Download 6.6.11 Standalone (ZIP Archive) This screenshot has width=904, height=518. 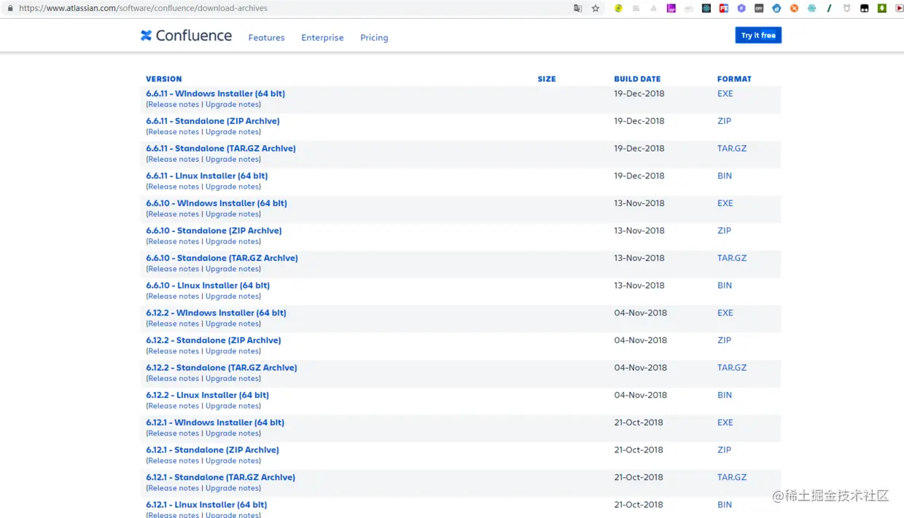coord(212,121)
